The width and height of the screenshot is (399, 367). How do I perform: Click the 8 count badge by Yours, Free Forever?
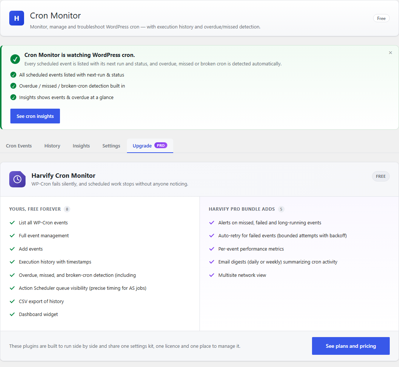67,209
